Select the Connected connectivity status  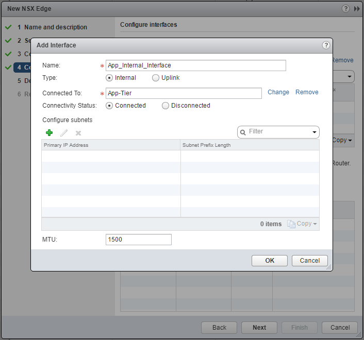coord(109,106)
